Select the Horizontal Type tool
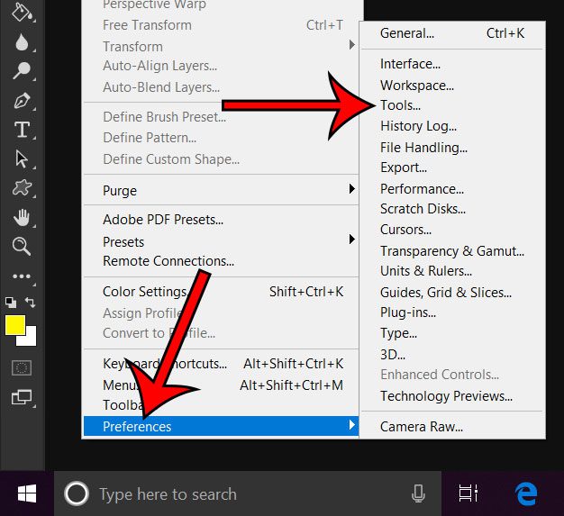564x516 pixels. click(x=22, y=130)
